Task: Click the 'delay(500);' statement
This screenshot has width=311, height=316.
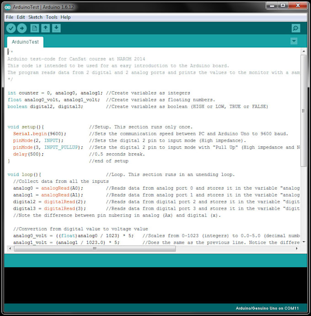Action: coord(28,154)
